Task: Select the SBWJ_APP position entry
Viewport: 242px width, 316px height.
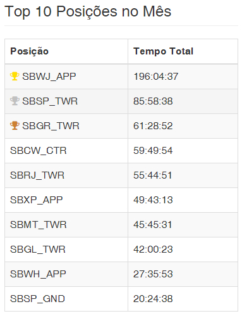Action: click(x=49, y=77)
